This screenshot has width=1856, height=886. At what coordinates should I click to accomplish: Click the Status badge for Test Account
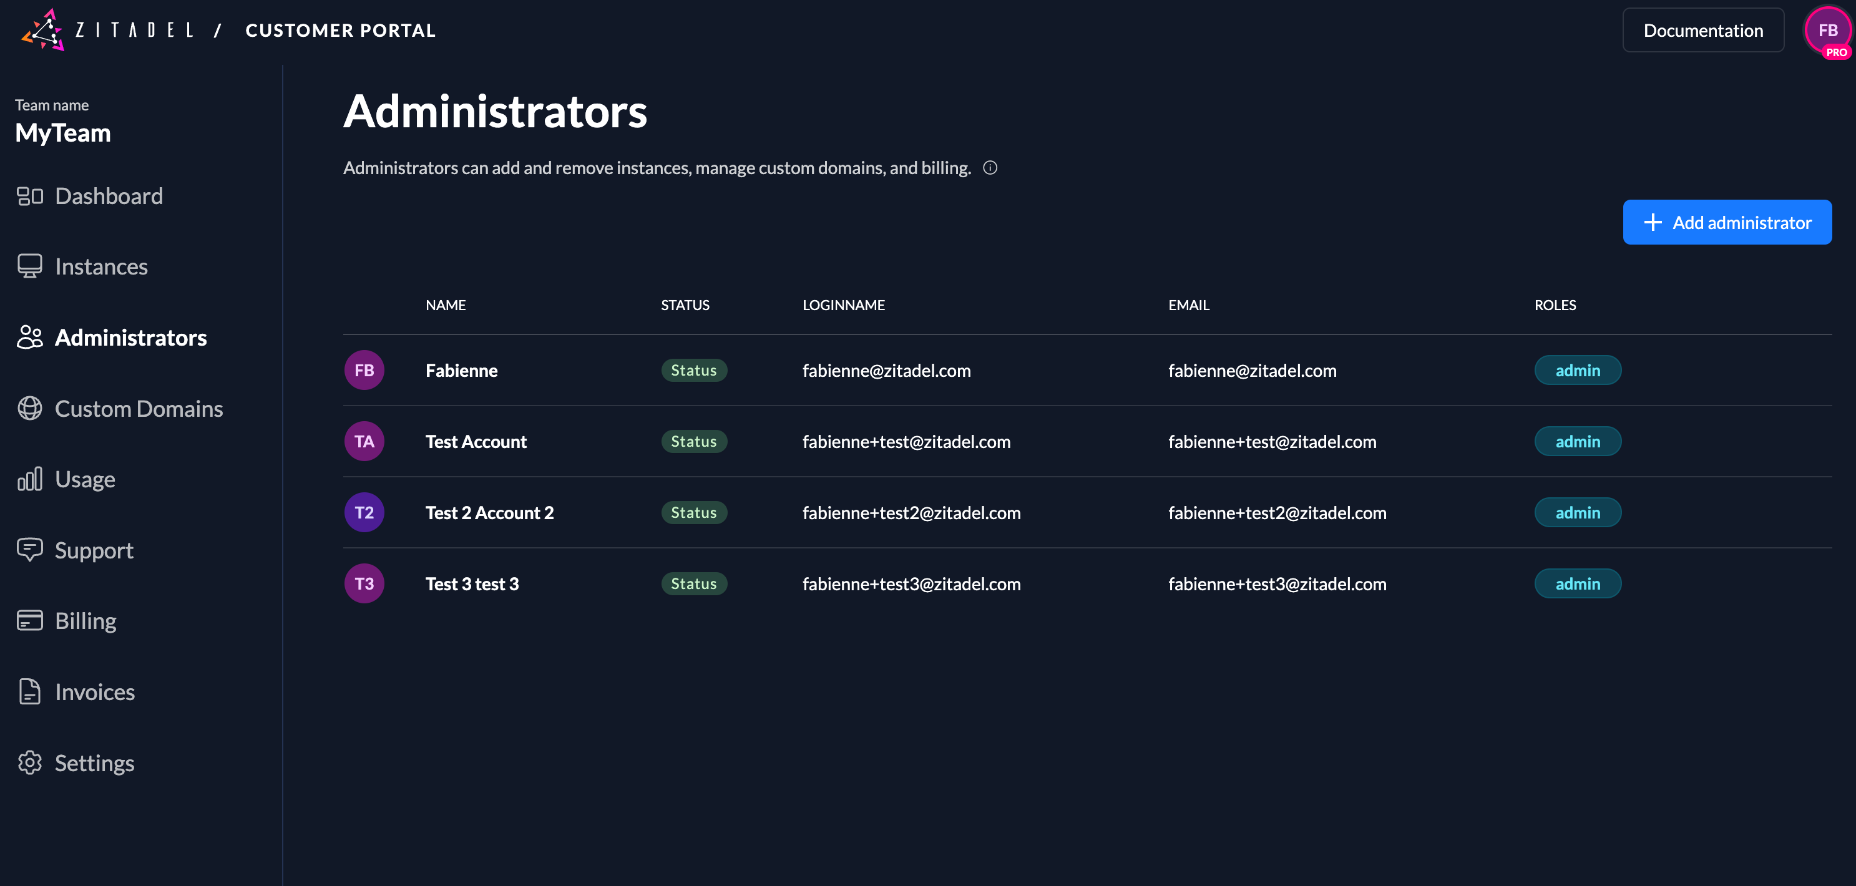coord(693,441)
